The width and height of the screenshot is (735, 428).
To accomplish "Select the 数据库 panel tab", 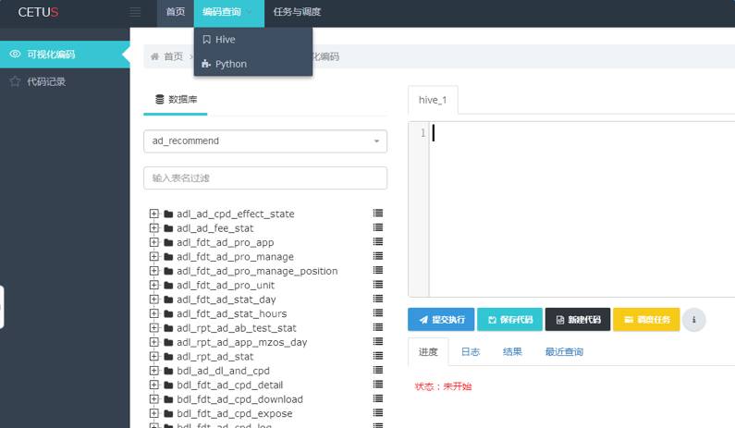I will point(176,100).
